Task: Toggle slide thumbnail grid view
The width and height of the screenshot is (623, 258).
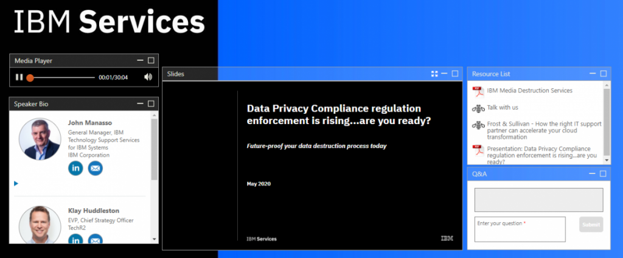Action: (x=434, y=74)
